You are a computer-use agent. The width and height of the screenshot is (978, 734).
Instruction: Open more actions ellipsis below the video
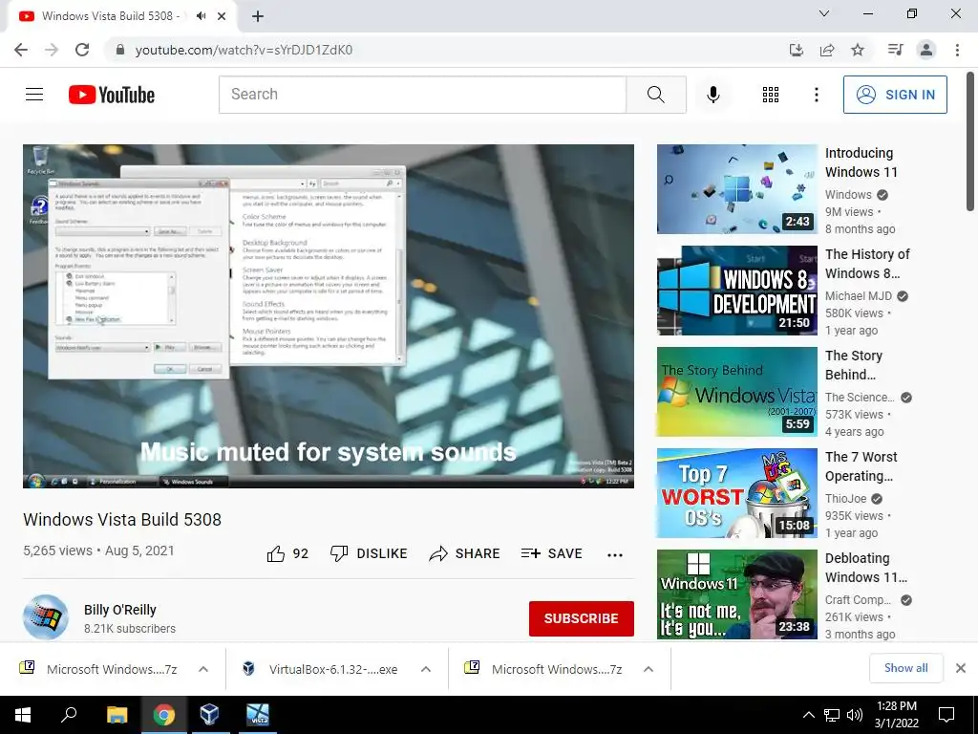click(x=615, y=555)
